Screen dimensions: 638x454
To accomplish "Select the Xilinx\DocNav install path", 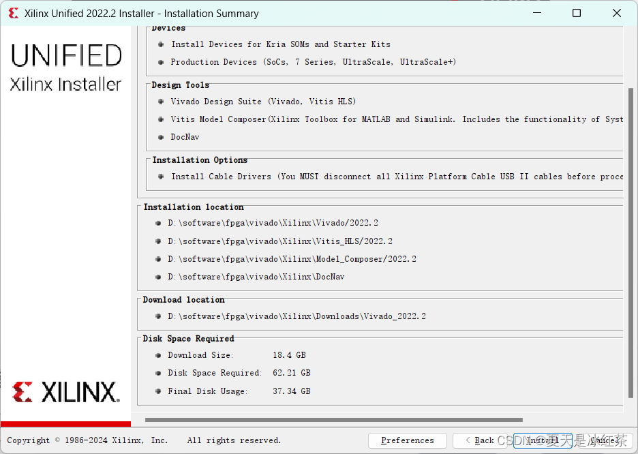I will click(256, 277).
